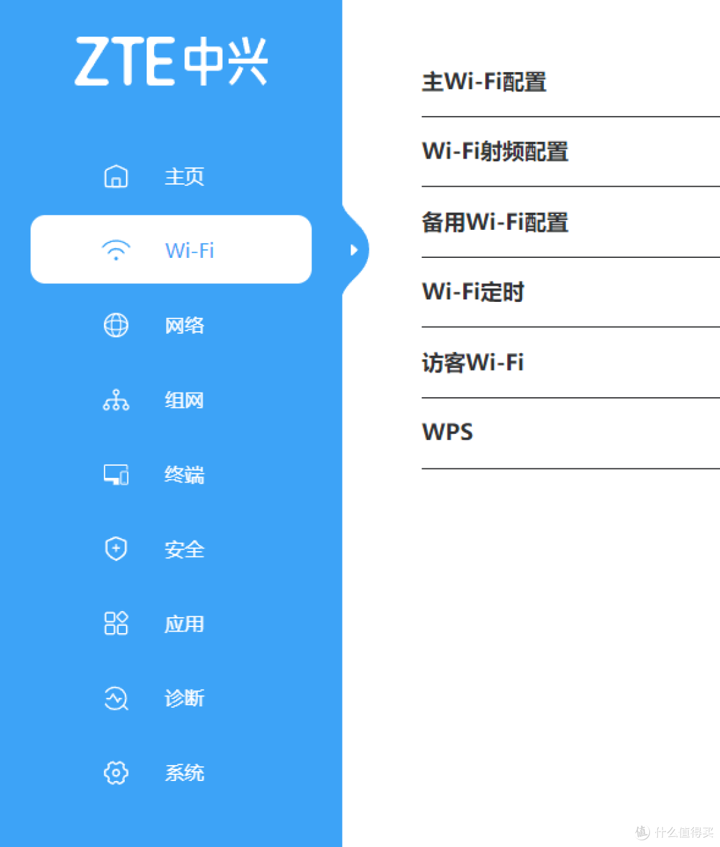This screenshot has height=847, width=720.
Task: Click the ZTE 中兴 logo
Action: coord(171,61)
